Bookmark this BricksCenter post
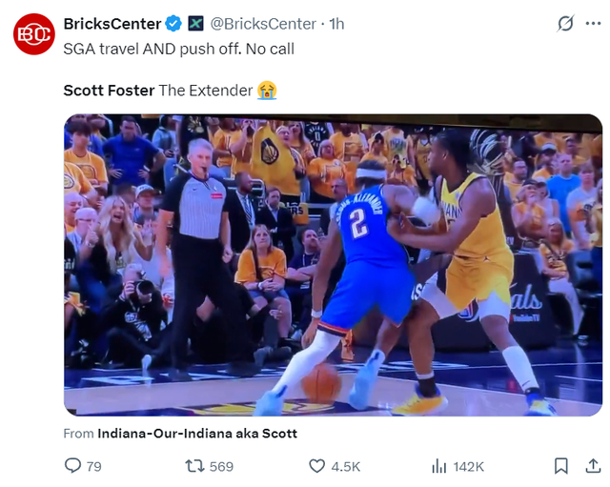Viewport: 610px width, 487px height. (561, 466)
